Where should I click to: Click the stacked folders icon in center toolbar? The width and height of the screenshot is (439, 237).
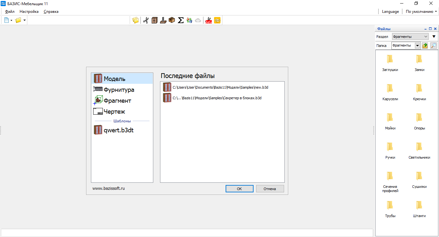coord(135,20)
